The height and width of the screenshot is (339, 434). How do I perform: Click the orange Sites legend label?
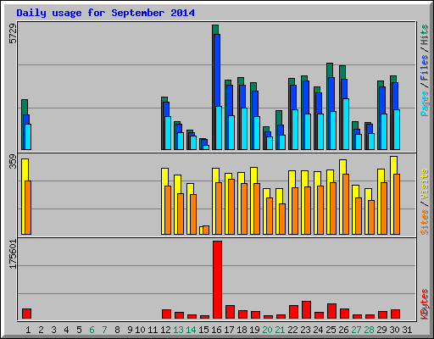(424, 222)
